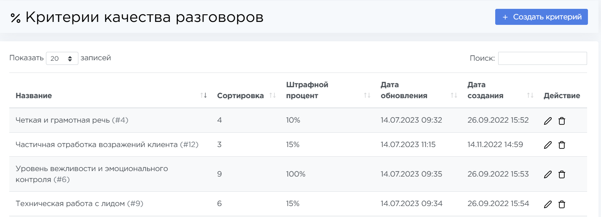The width and height of the screenshot is (601, 217).
Task: Click into the "Поиск" search field
Action: 542,59
